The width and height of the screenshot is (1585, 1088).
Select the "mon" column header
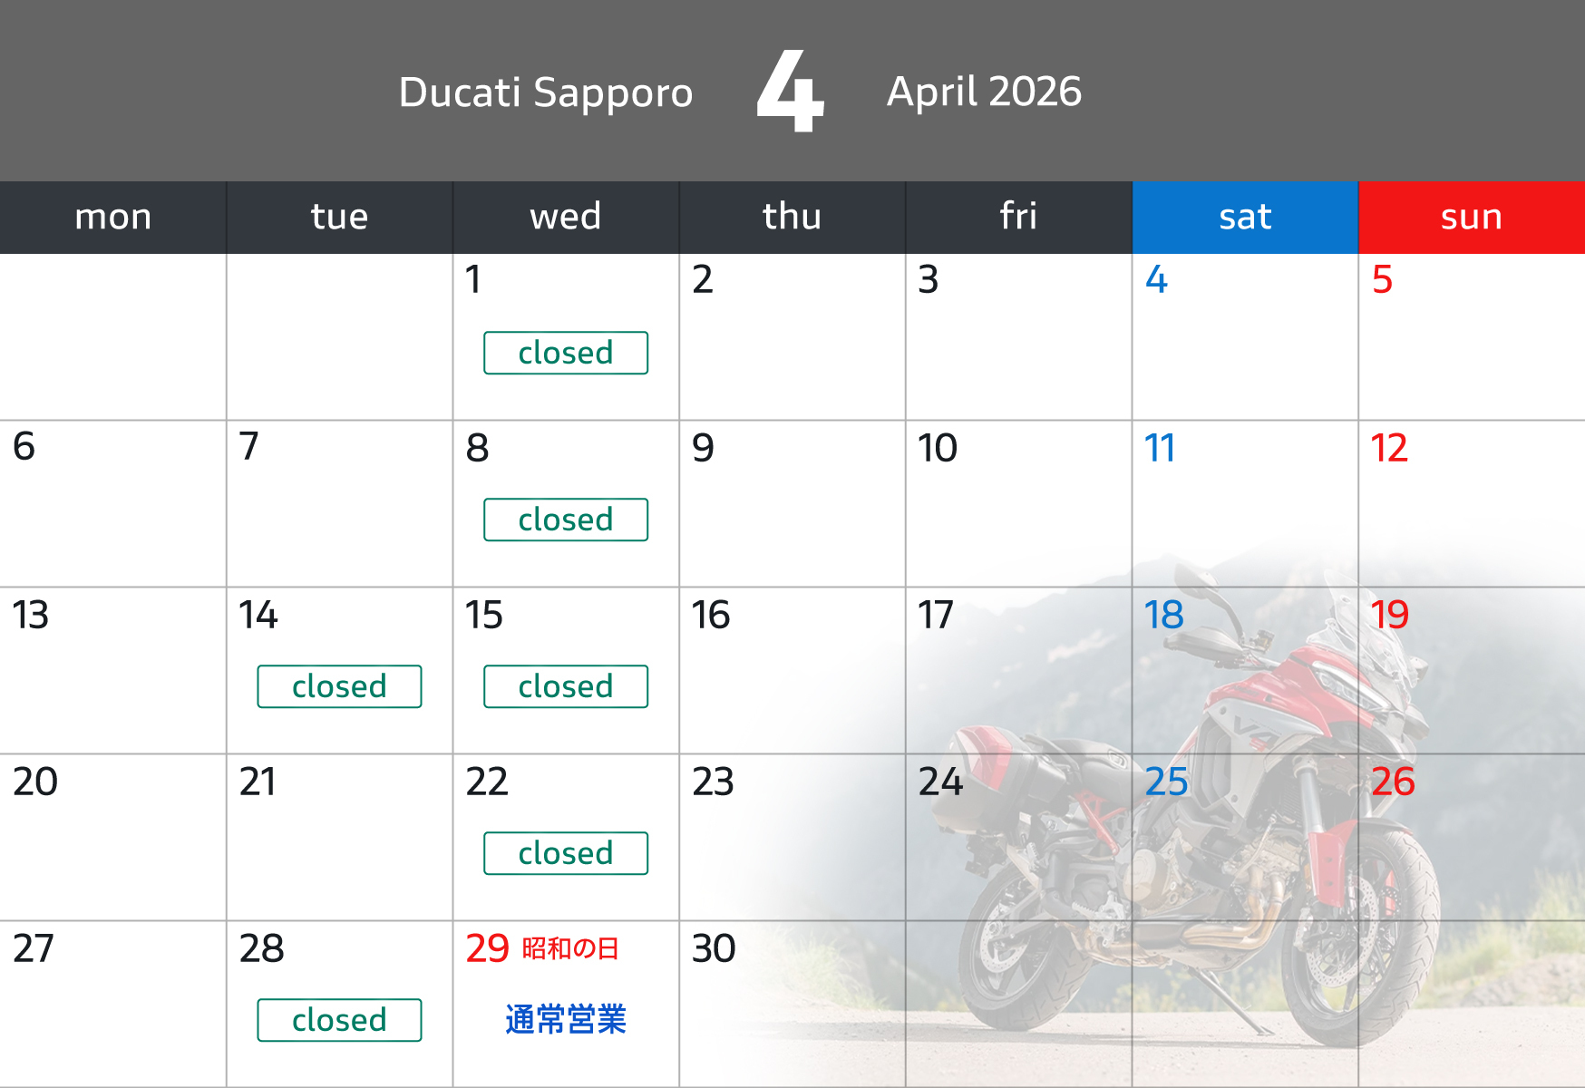(113, 218)
